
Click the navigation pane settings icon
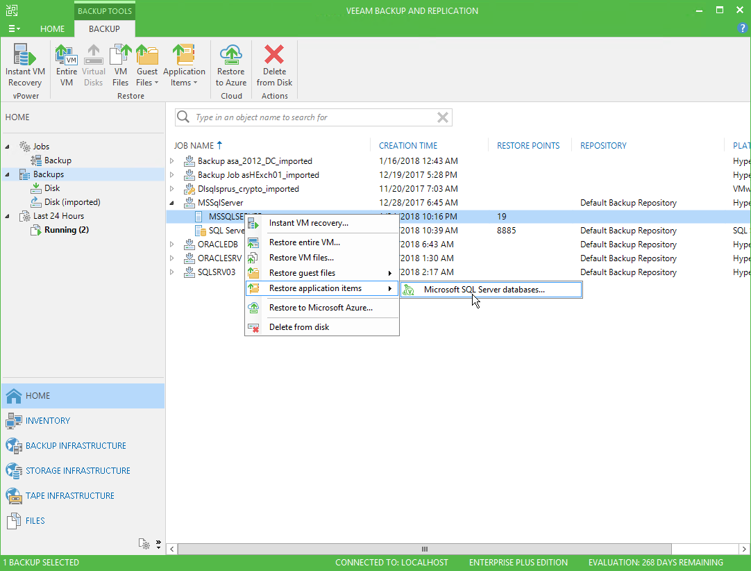click(x=144, y=544)
